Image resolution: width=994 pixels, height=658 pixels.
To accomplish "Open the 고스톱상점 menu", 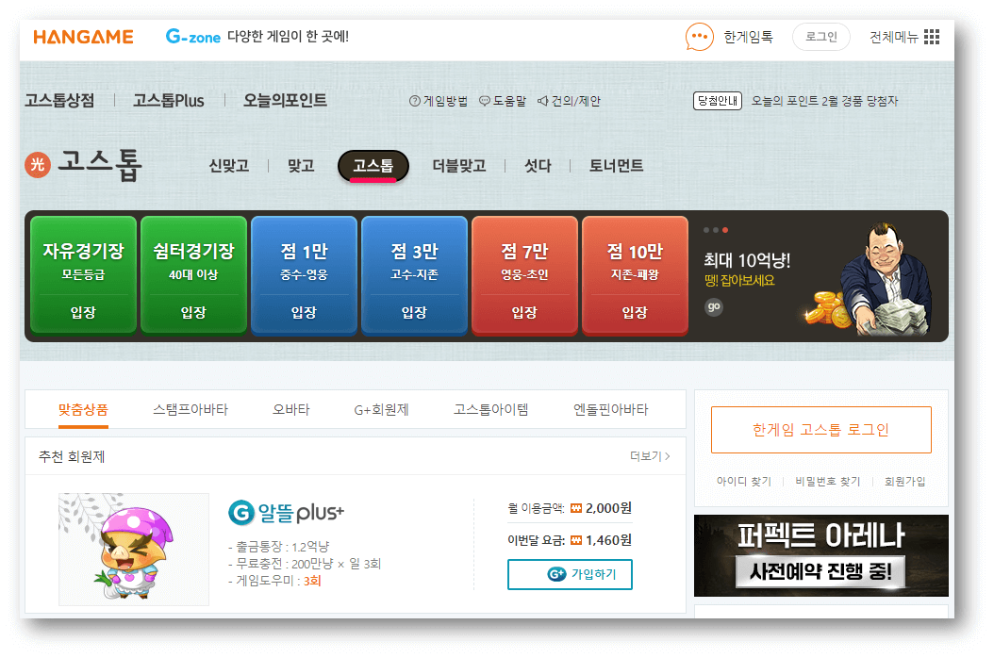I will point(59,101).
